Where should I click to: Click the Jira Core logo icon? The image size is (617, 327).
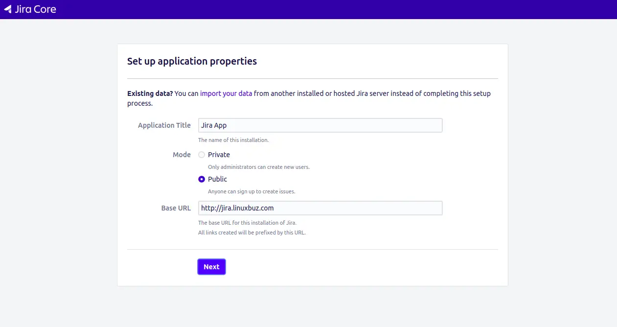pyautogui.click(x=7, y=9)
